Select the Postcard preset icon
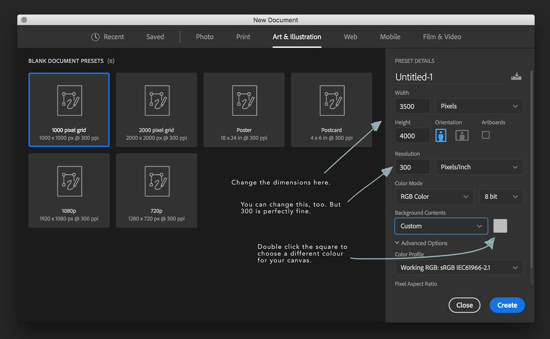The width and height of the screenshot is (550, 339). [331, 100]
